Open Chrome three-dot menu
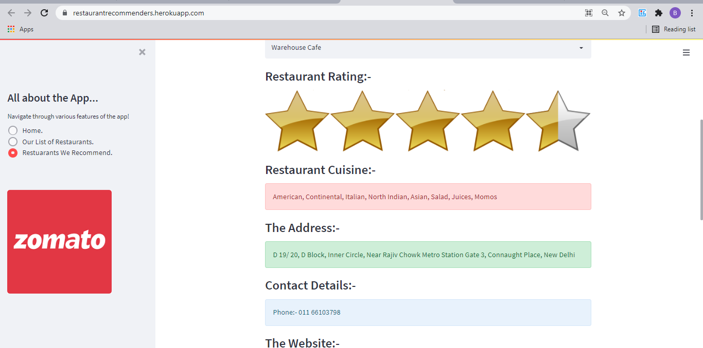This screenshot has height=348, width=703. tap(692, 13)
